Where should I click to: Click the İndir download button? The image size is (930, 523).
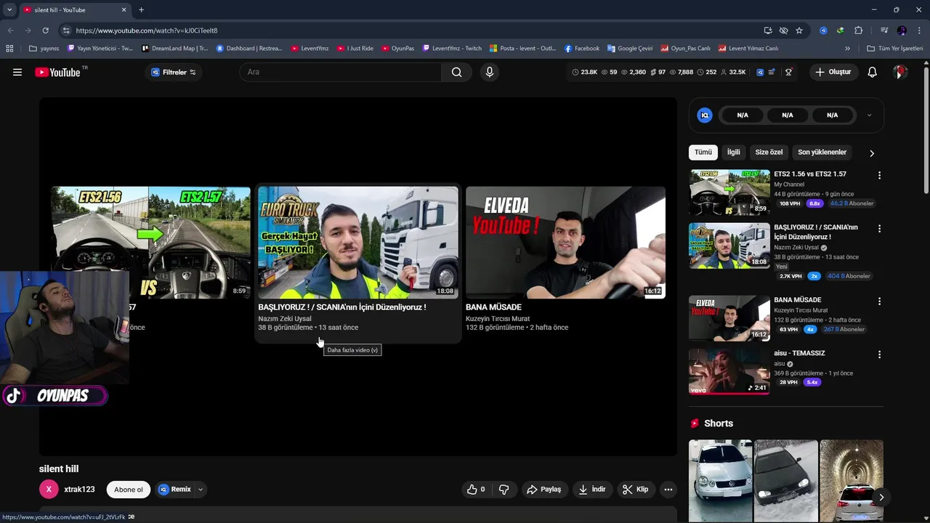pyautogui.click(x=591, y=490)
